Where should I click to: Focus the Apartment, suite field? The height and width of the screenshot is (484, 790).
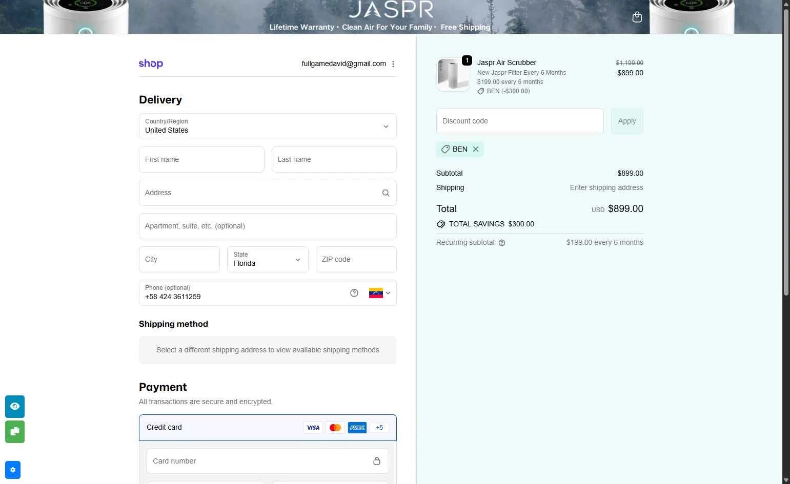[268, 226]
